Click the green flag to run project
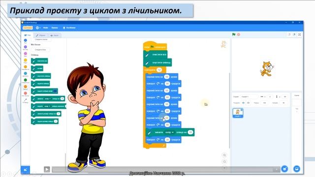 pyautogui.click(x=234, y=34)
